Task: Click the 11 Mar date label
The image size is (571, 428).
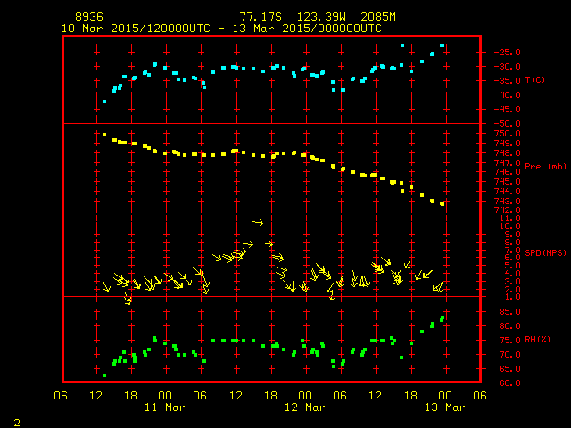Action: coord(165,407)
